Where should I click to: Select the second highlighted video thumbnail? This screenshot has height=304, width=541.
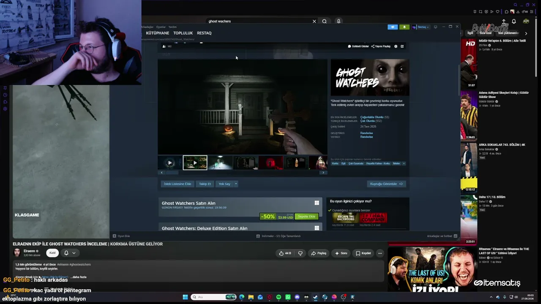(195, 163)
